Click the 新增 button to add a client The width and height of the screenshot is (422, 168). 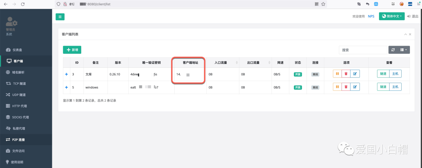coord(72,50)
